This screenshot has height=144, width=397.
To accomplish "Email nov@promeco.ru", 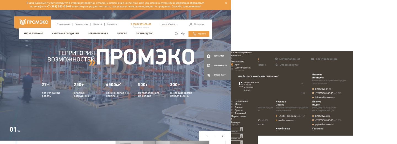I will coord(286,120).
